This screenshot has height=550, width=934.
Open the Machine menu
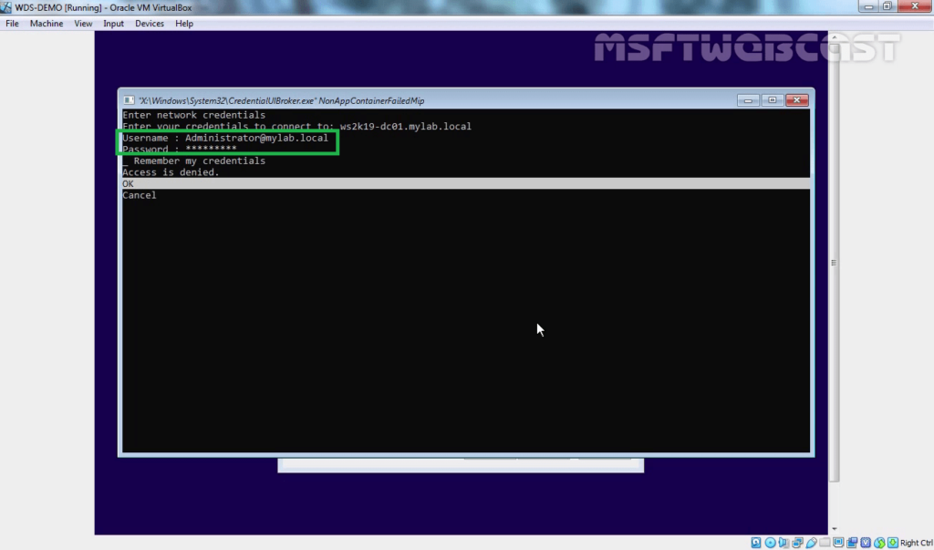[47, 23]
